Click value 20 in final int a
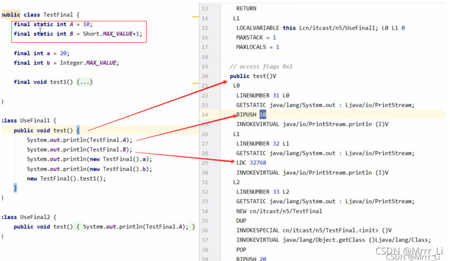This screenshot has width=450, height=261. click(x=63, y=53)
